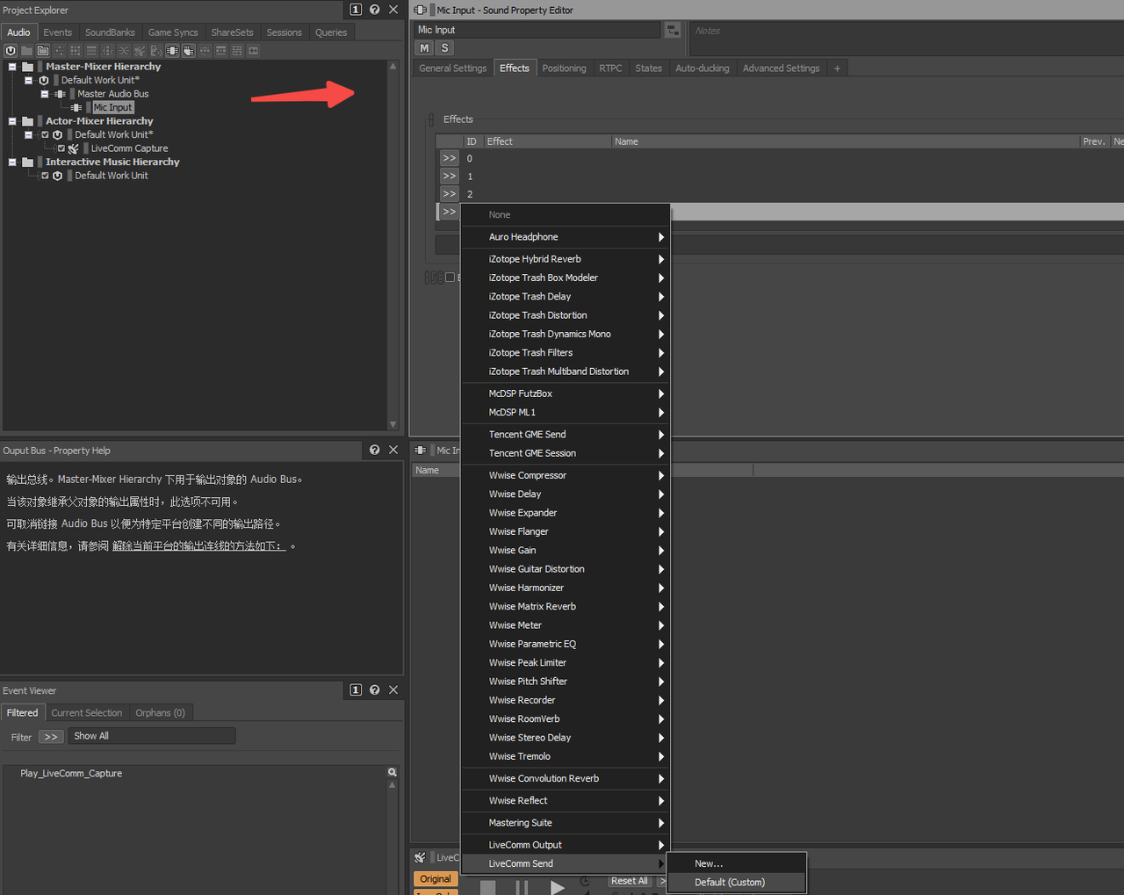This screenshot has height=895, width=1124.
Task: Choose None in the effect menu
Action: coord(566,215)
